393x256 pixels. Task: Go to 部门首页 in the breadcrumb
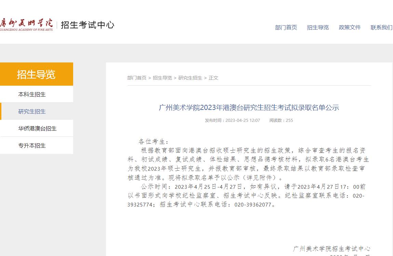[x=137, y=78]
